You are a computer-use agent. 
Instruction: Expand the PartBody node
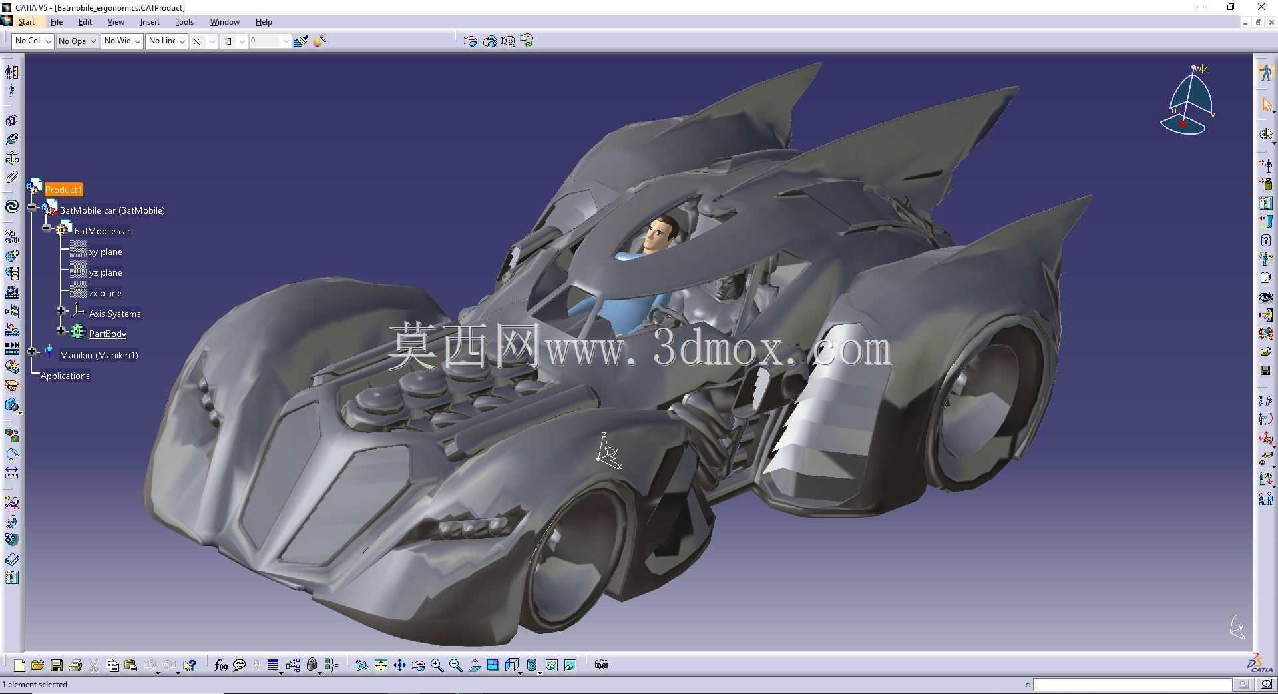[61, 331]
